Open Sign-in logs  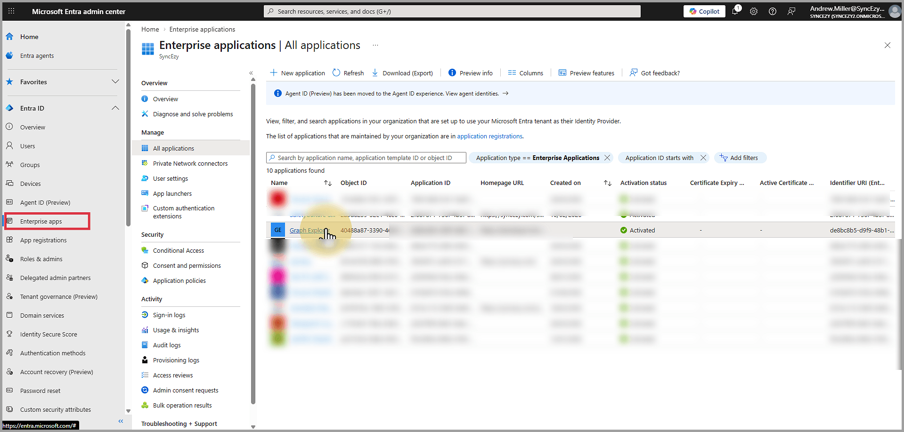[169, 315]
